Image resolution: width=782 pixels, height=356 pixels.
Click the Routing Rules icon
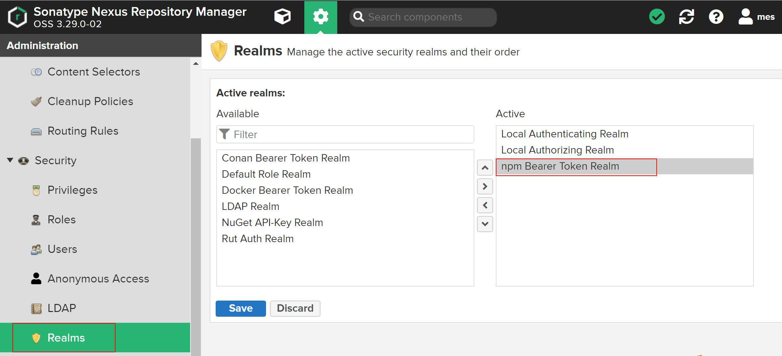[x=36, y=131]
